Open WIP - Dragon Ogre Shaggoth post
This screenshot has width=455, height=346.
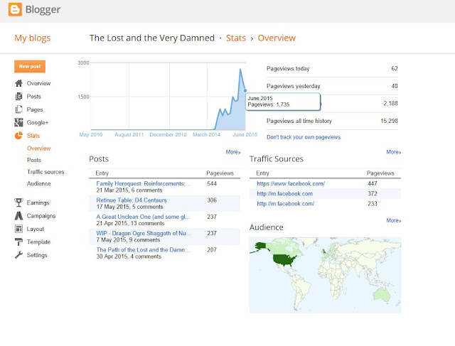pyautogui.click(x=144, y=233)
